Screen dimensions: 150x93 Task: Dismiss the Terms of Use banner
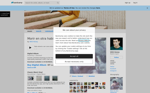[147, 8]
